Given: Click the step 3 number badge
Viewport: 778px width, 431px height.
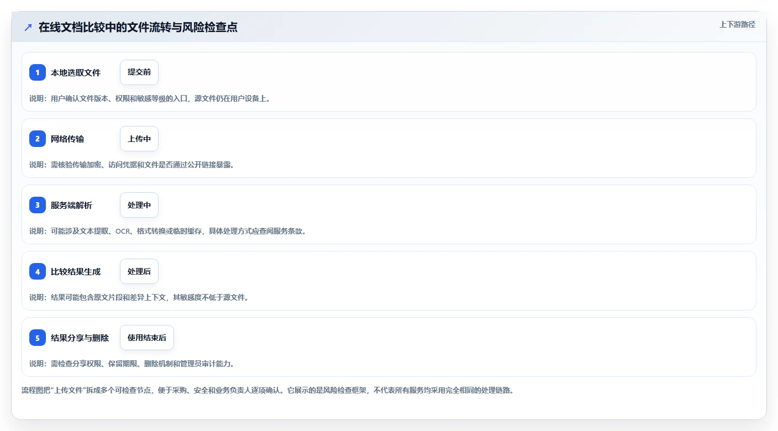Looking at the screenshot, I should 38,205.
